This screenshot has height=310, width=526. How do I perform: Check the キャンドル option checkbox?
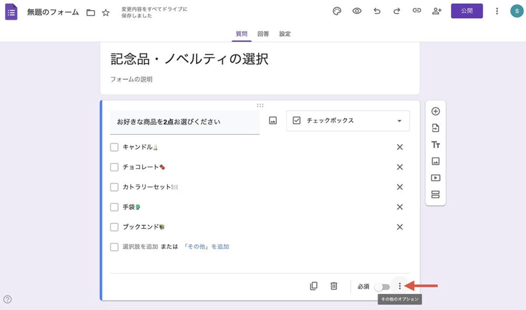pos(114,147)
